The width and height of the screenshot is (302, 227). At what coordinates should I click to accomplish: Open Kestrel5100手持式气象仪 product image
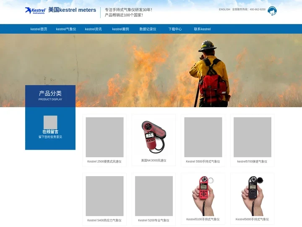tap(203, 195)
